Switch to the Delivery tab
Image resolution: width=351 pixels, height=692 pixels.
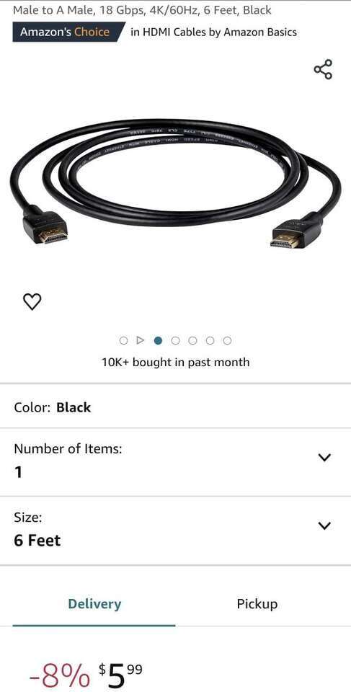94,604
